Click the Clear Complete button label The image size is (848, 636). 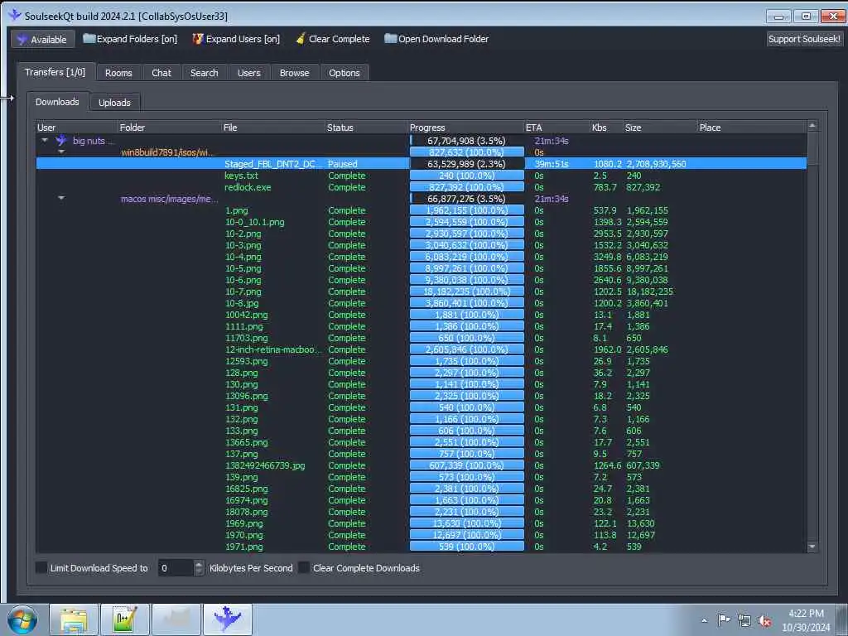pyautogui.click(x=339, y=39)
